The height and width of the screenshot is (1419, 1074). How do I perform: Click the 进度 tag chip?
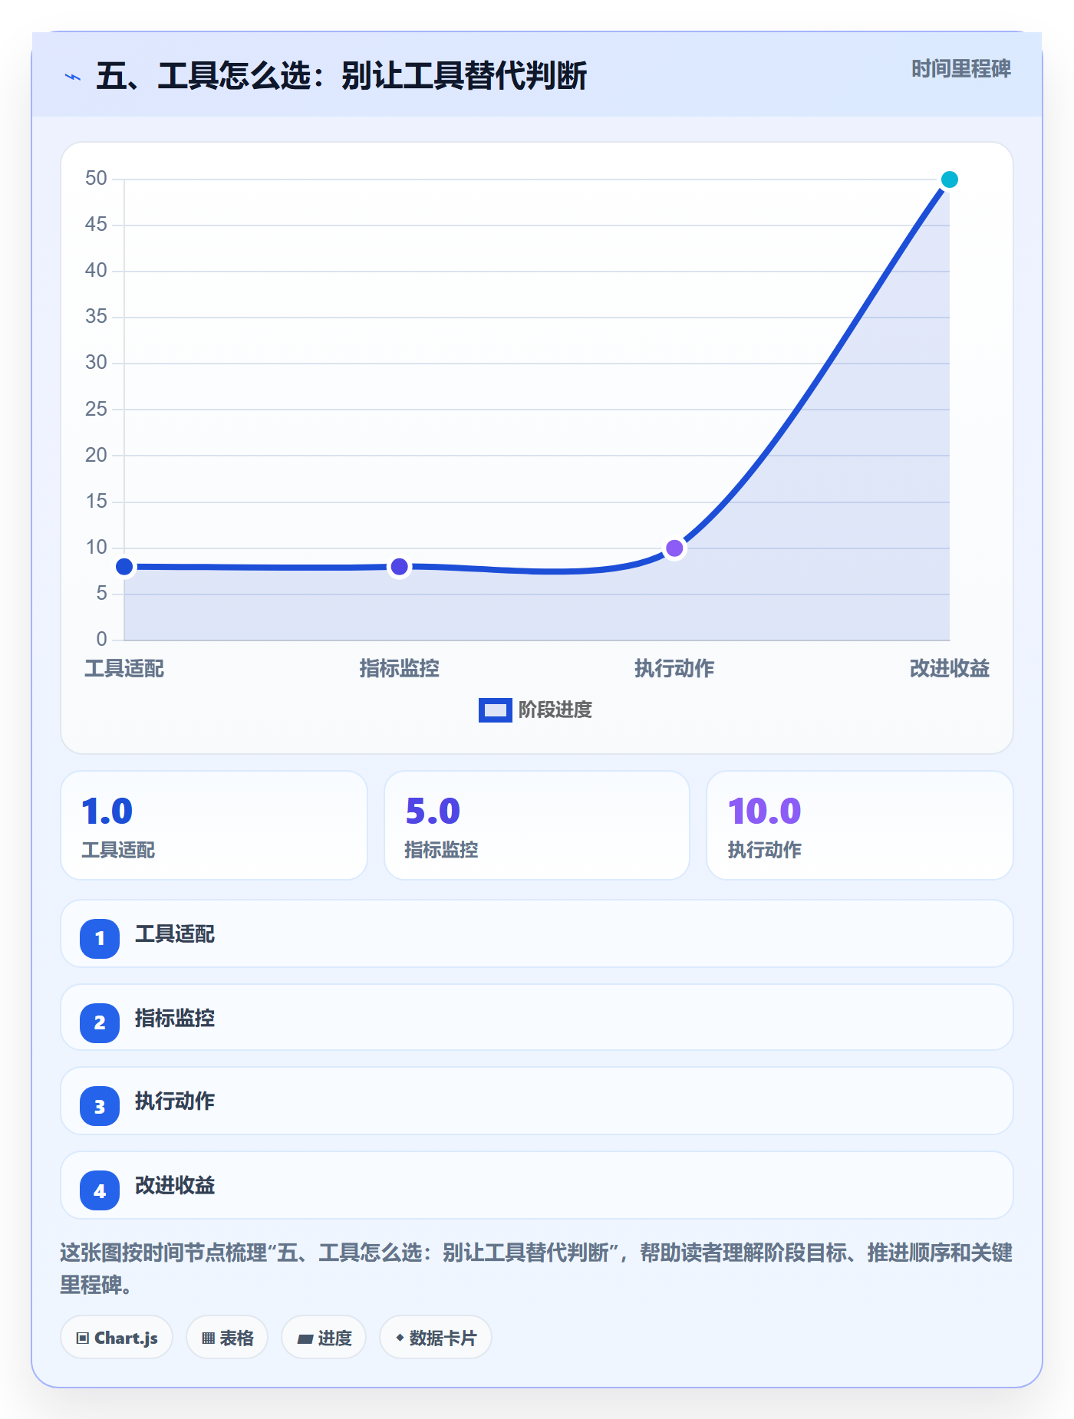coord(324,1338)
